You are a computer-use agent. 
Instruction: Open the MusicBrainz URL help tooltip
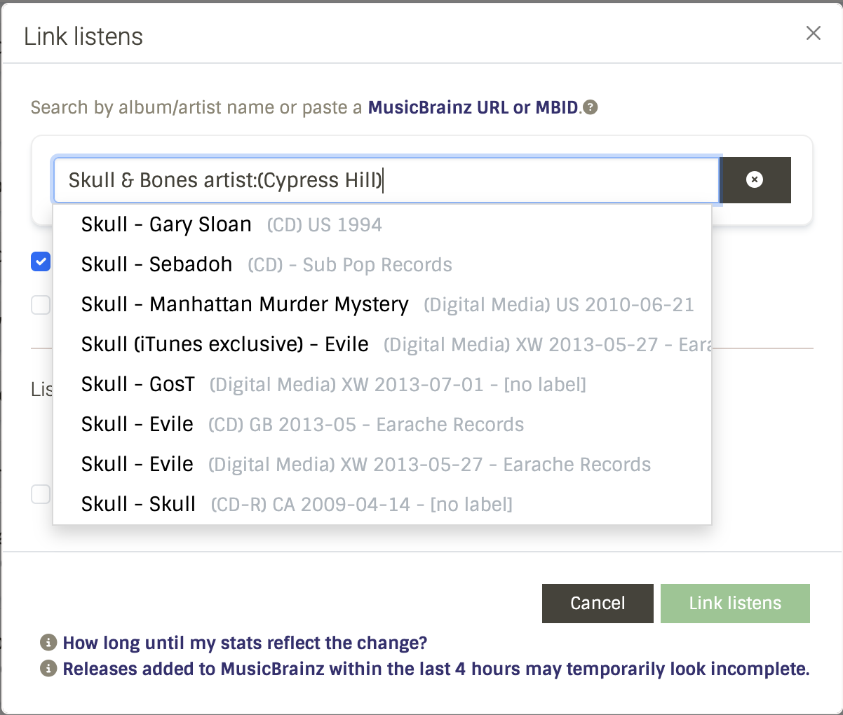590,107
